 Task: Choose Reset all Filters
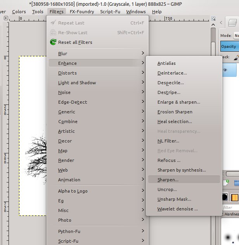click(97, 42)
